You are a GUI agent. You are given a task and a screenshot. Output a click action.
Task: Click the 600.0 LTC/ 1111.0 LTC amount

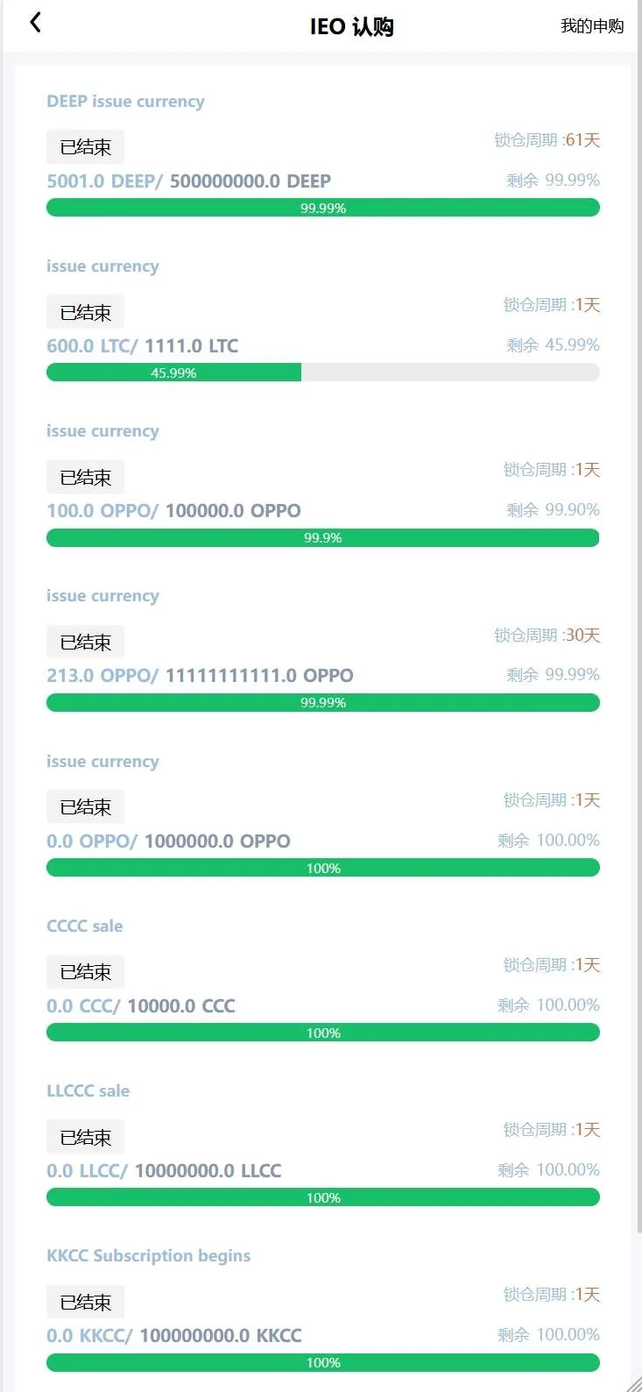pos(142,346)
